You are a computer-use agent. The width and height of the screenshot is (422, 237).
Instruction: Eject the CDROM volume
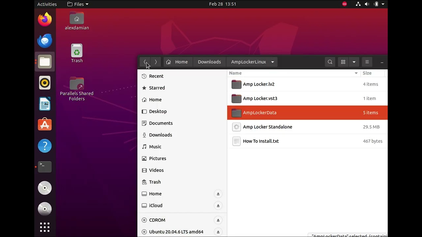tap(218, 220)
